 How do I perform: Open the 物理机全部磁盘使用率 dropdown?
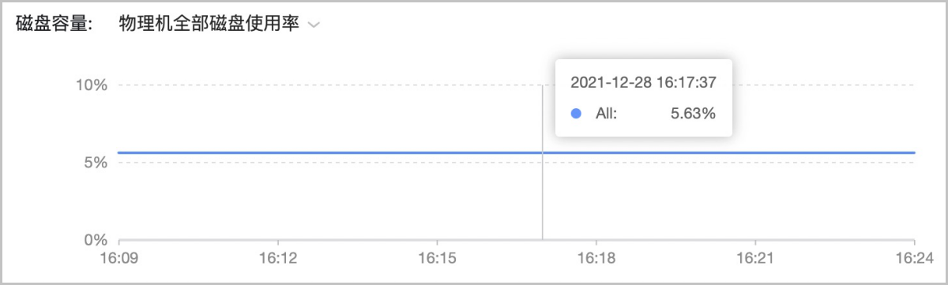pyautogui.click(x=219, y=25)
